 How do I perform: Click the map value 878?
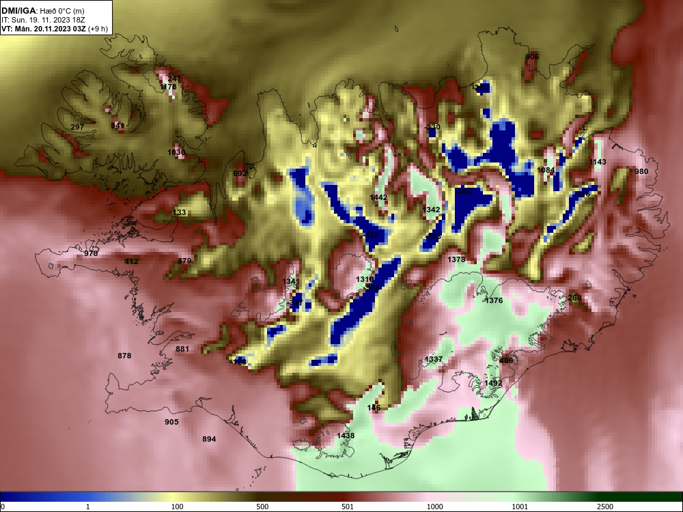[124, 356]
